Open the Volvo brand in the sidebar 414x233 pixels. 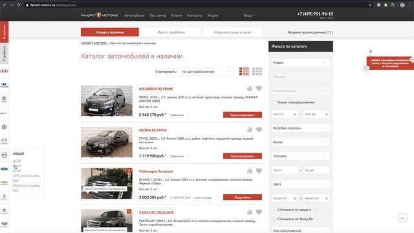tap(5, 155)
